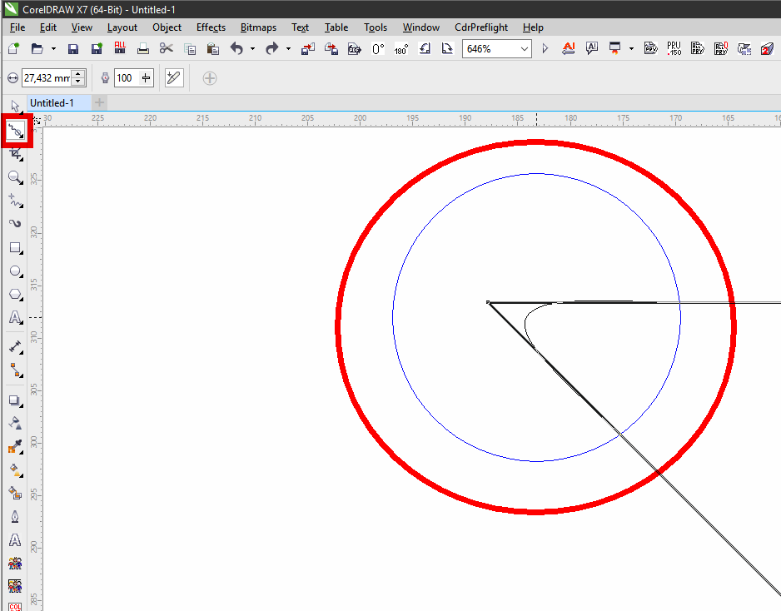Expand the Undo history dropdown arrow
781x611 pixels.
(252, 49)
